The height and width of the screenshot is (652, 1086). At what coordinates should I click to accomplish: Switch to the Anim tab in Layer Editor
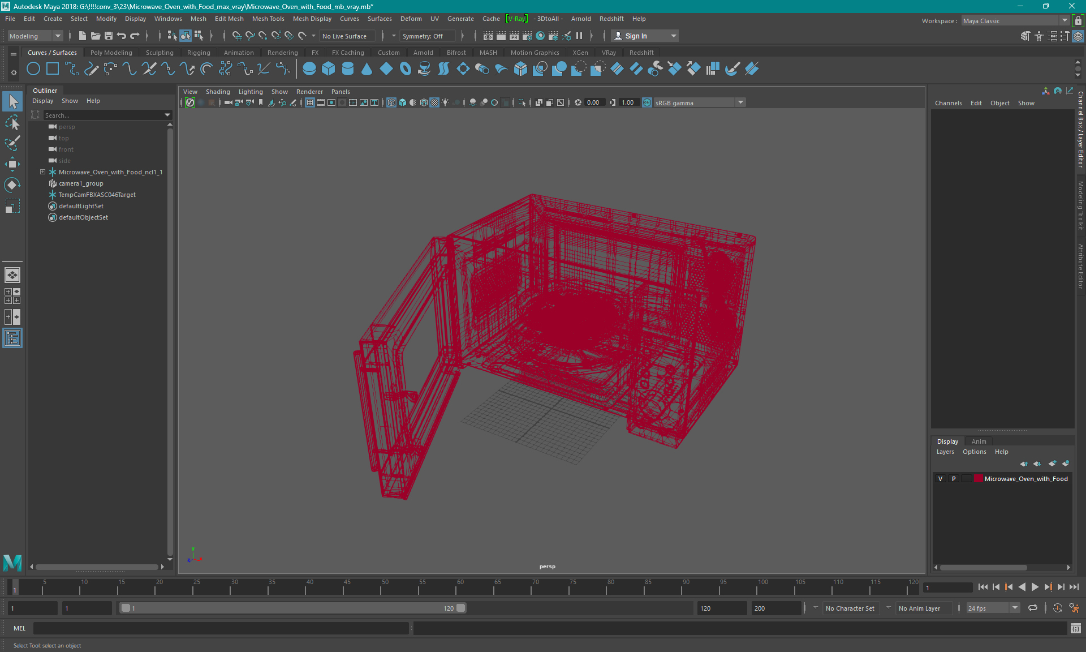979,441
